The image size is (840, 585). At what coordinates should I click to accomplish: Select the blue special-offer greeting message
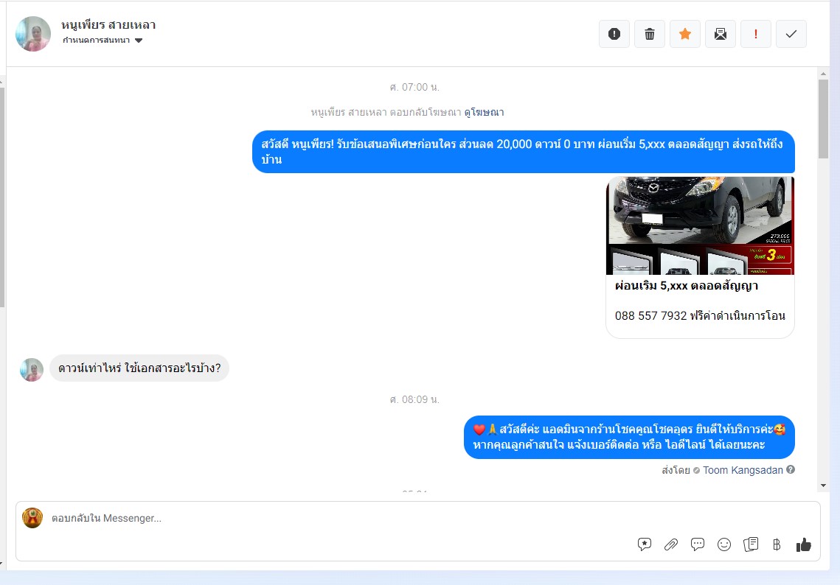tap(524, 152)
